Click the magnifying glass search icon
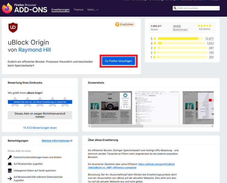The image size is (227, 183). [175, 8]
